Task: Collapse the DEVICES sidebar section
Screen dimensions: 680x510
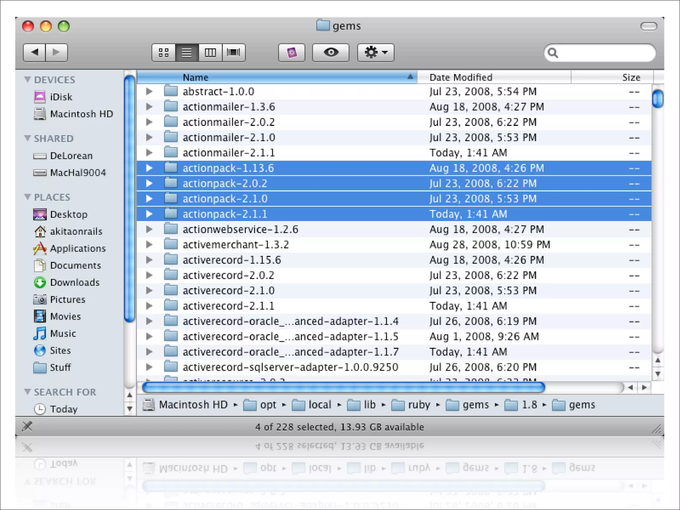Action: pos(28,80)
